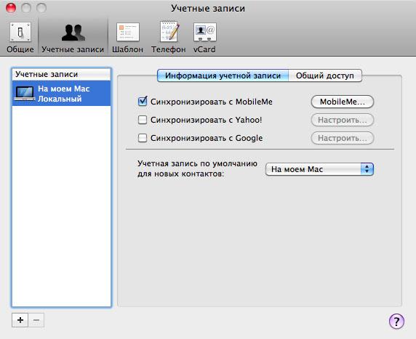The height and width of the screenshot is (339, 416).
Task: Disable Синхронизировать с MobileMe checkbox
Action: (x=143, y=102)
